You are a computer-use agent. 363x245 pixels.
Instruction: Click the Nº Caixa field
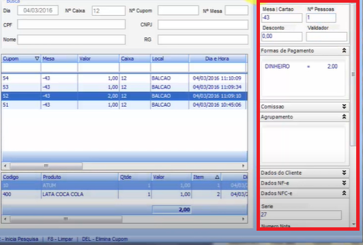[108, 11]
